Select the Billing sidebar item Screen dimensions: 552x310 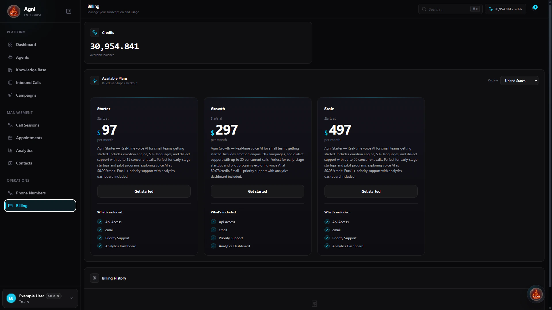click(40, 206)
